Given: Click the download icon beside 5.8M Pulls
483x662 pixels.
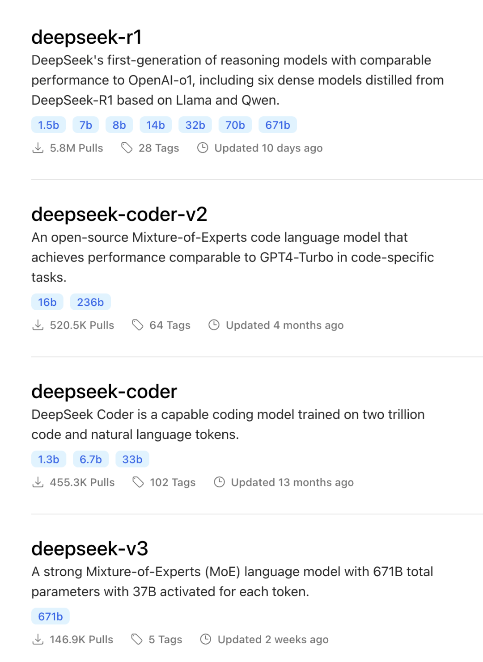Looking at the screenshot, I should coord(38,148).
